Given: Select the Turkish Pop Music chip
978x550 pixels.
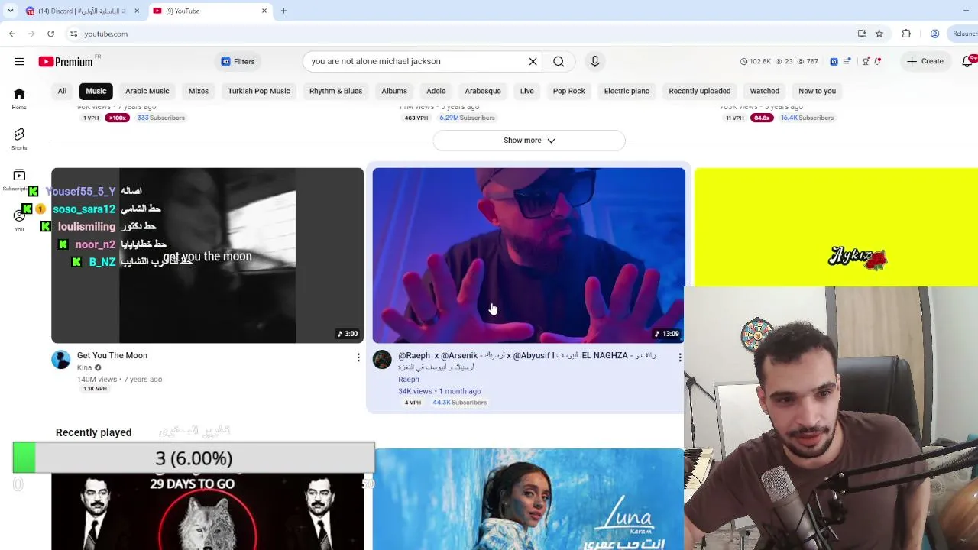Looking at the screenshot, I should point(259,91).
